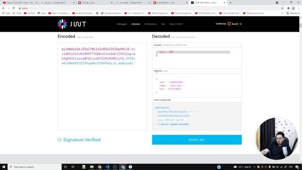Open the Introduction nav item

click(x=151, y=24)
